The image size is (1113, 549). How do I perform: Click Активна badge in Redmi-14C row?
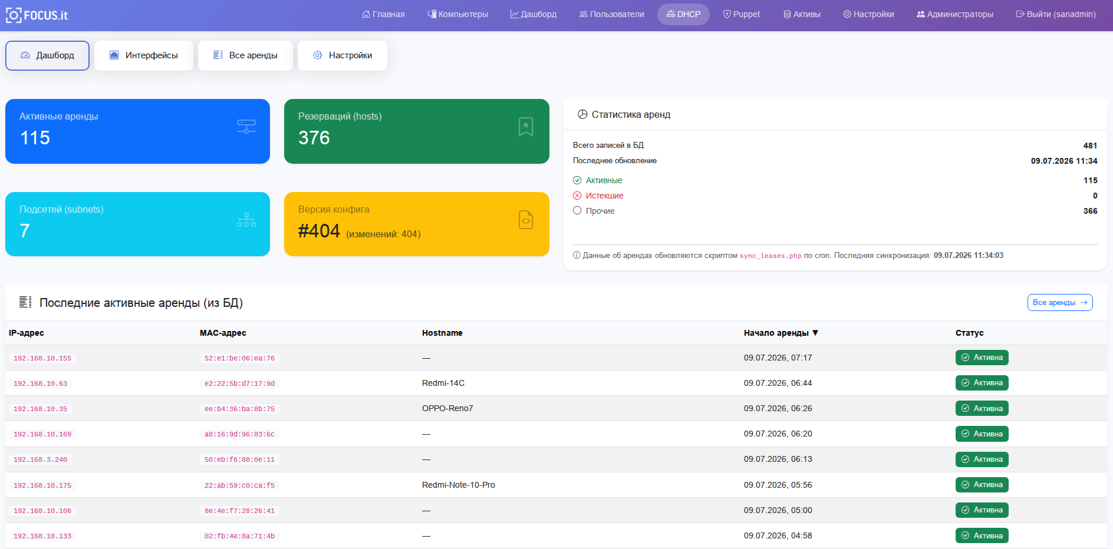[x=982, y=383]
